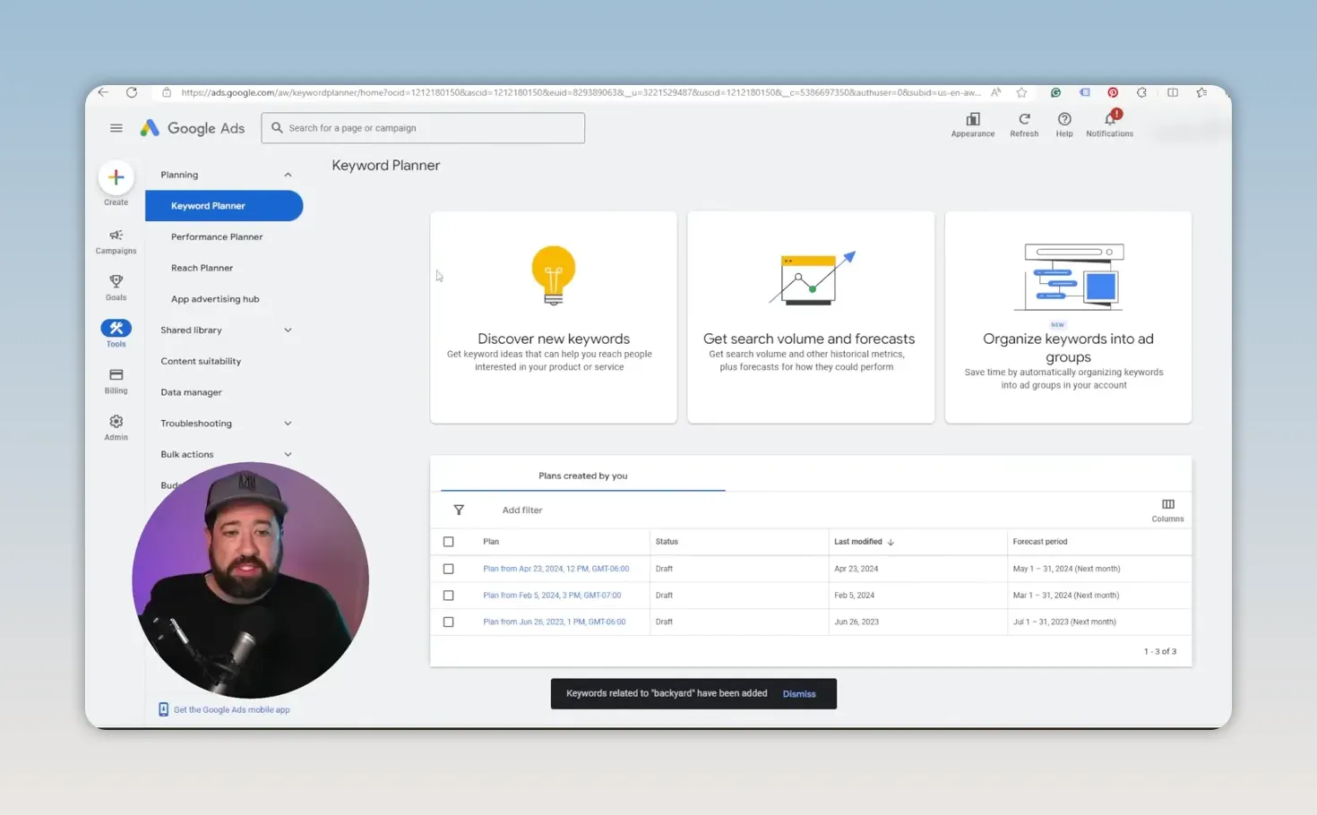Screen dimensions: 1317x815
Task: Bookmark page with star icon
Action: [1021, 92]
